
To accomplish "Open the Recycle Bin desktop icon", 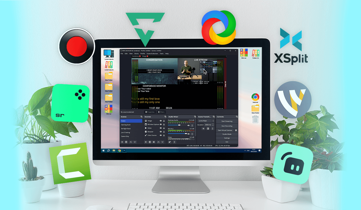I will (x=255, y=120).
